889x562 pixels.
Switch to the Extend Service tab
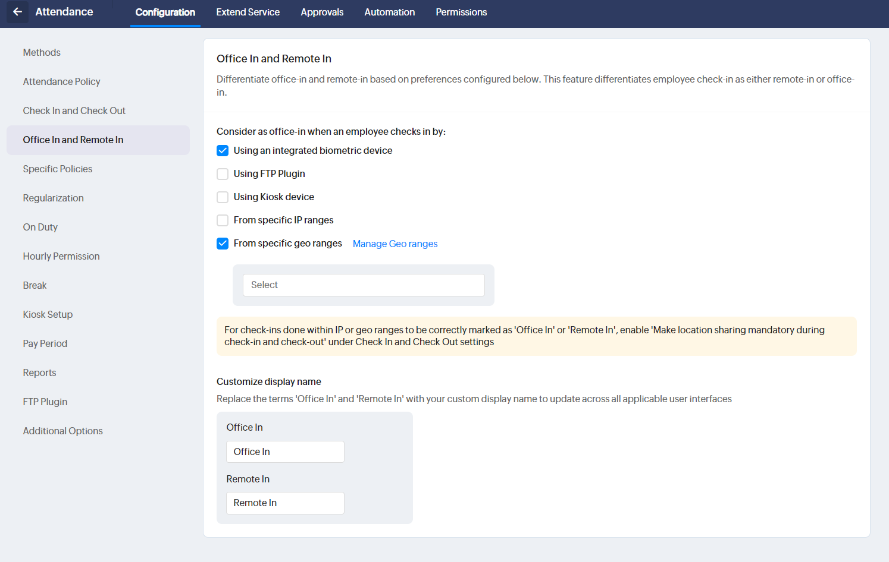[x=248, y=12]
